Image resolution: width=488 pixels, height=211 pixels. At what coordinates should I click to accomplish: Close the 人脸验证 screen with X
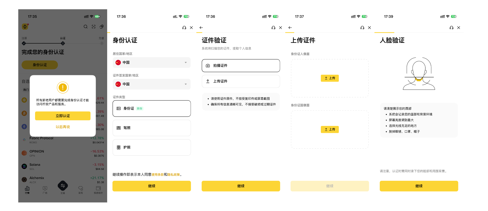459,28
